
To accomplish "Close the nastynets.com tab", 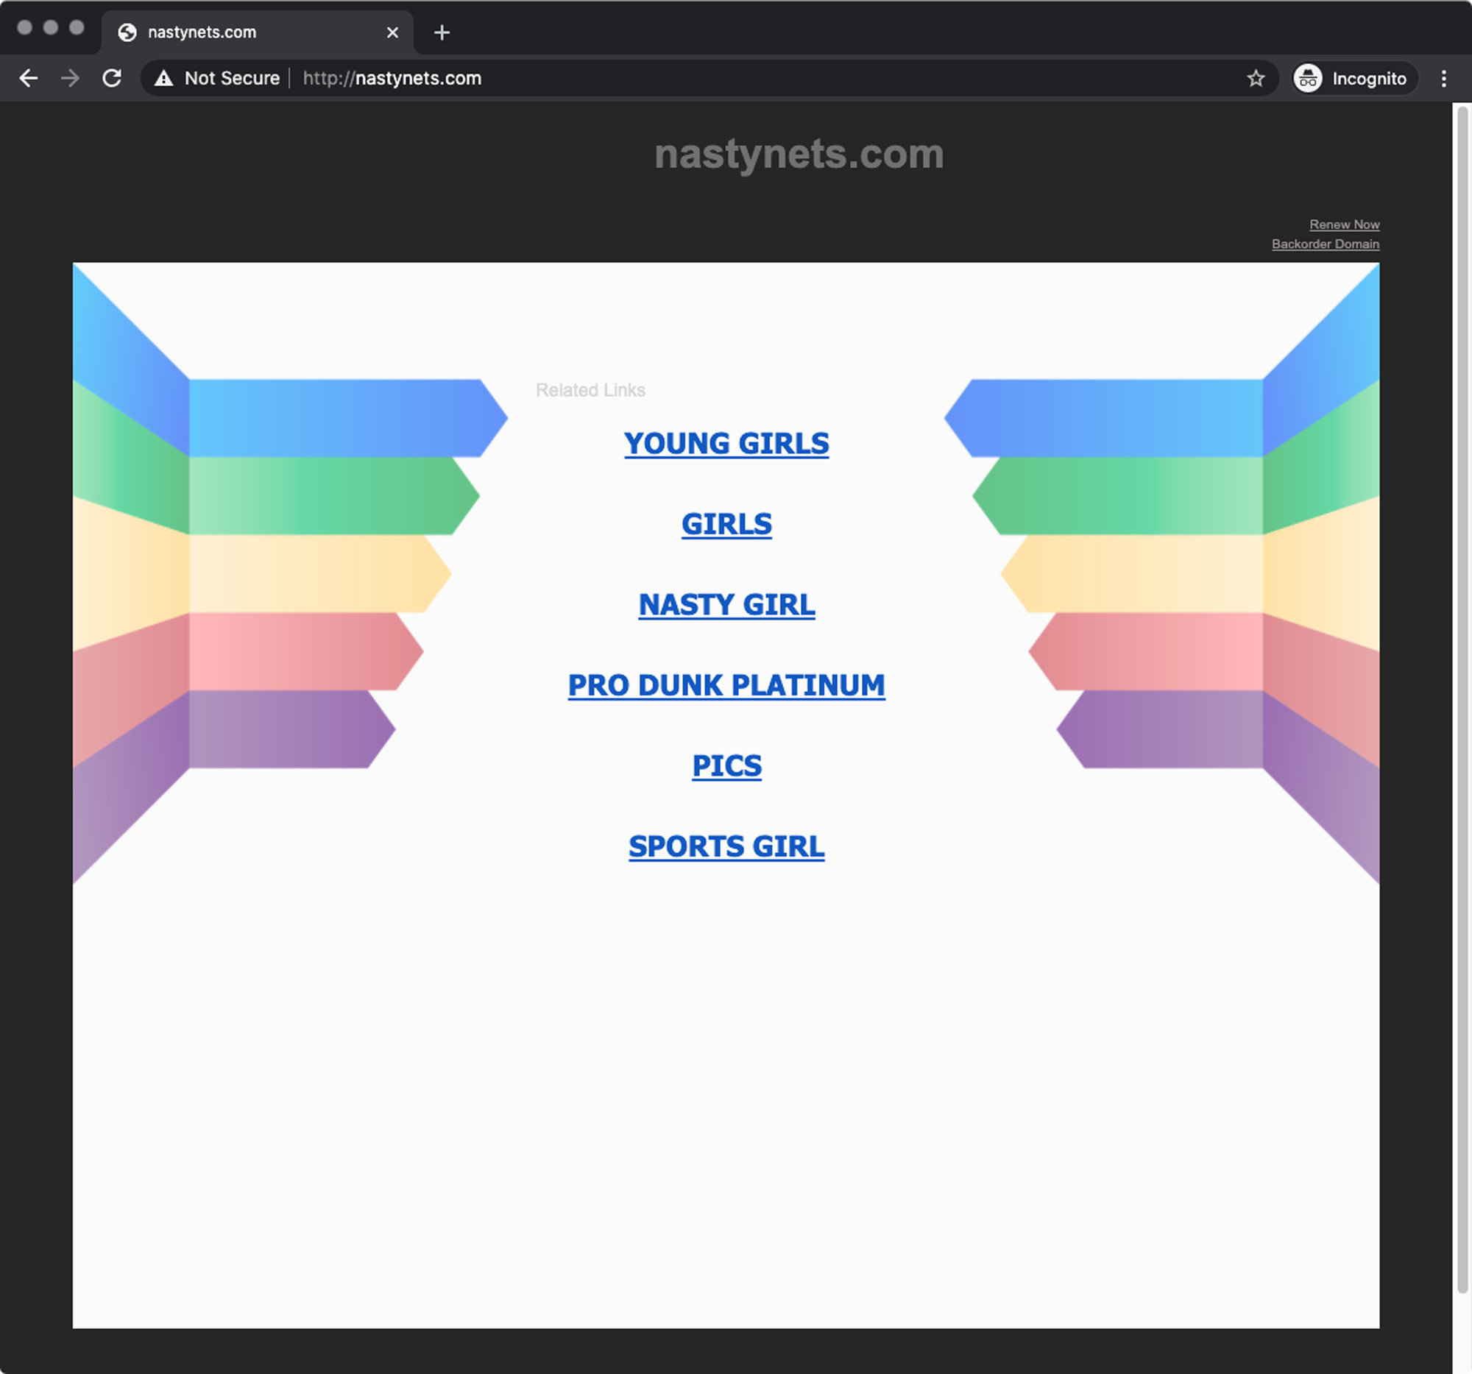I will point(392,32).
